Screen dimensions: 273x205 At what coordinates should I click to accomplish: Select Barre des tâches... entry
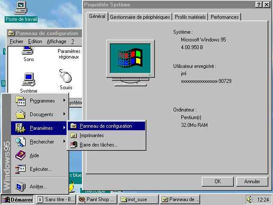tap(106, 145)
